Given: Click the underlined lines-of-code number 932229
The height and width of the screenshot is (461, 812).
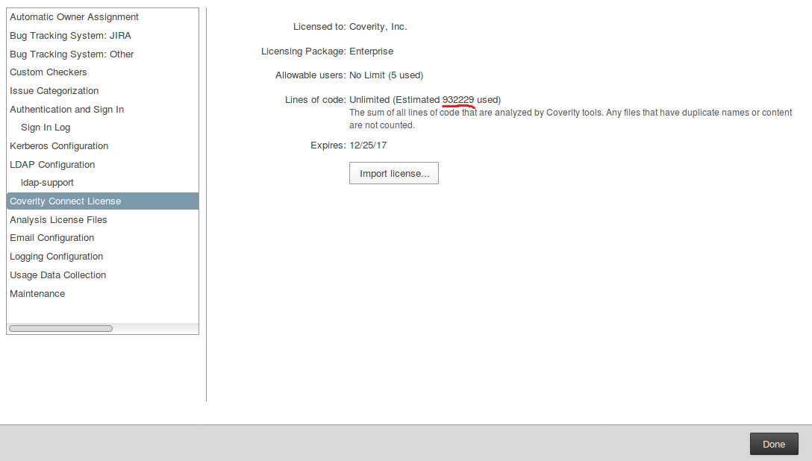Looking at the screenshot, I should click(457, 100).
